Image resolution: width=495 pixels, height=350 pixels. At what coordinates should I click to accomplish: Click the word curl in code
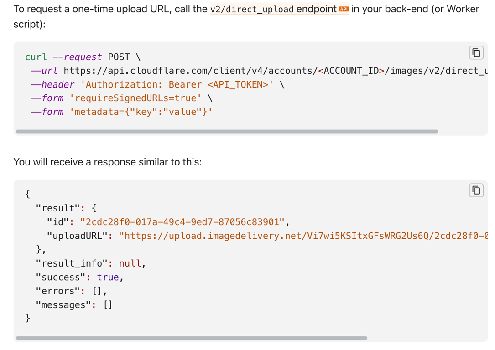tap(36, 57)
